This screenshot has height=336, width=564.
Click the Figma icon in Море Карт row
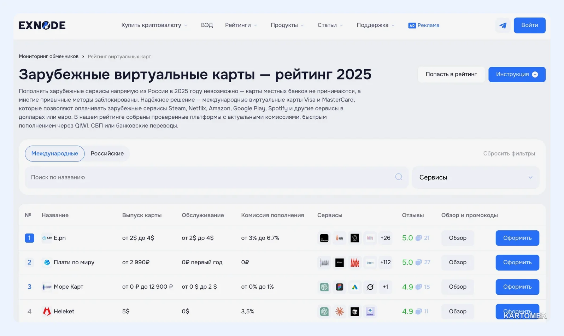pyautogui.click(x=340, y=287)
